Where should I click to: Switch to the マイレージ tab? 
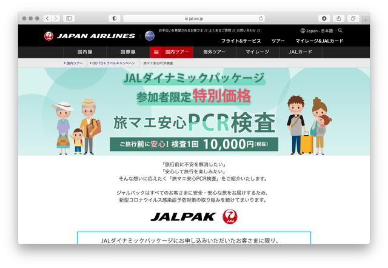point(257,52)
